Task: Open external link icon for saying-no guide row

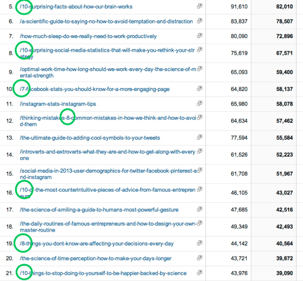Action: (200, 21)
